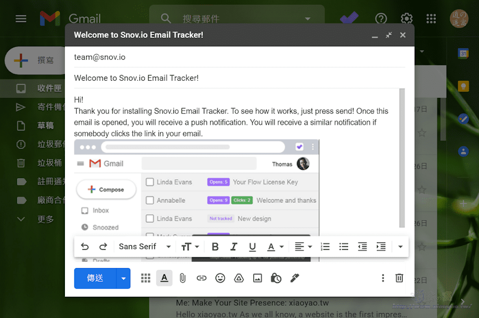Open the 註冊通知 label
The height and width of the screenshot is (318, 479).
click(x=32, y=181)
